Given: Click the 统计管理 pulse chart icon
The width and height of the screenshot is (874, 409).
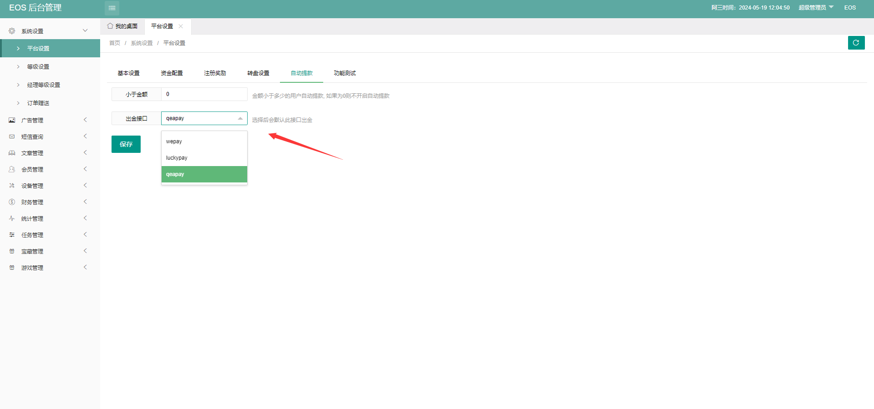Looking at the screenshot, I should click(12, 218).
